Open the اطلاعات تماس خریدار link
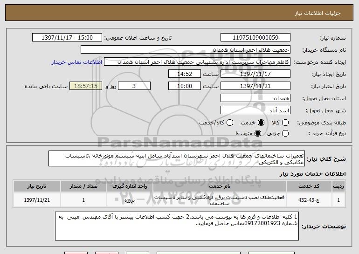 tap(77, 62)
